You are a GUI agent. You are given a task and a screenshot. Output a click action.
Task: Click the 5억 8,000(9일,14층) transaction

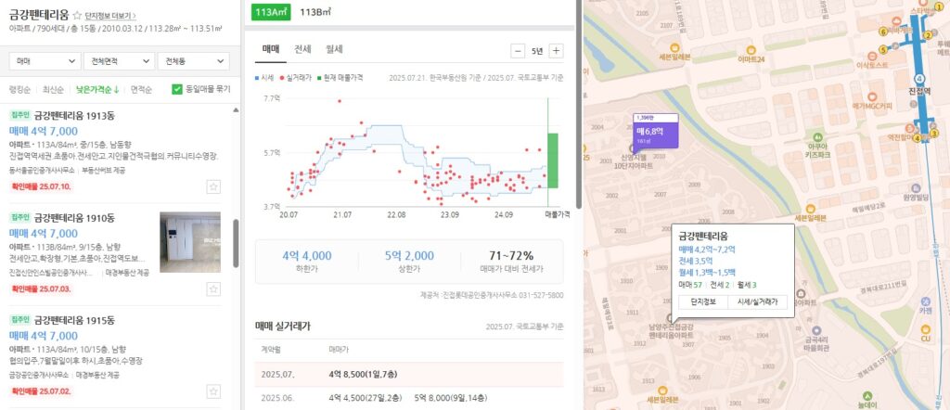tap(450, 398)
